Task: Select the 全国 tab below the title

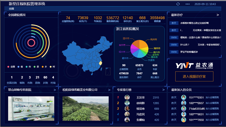Action: click(11, 9)
